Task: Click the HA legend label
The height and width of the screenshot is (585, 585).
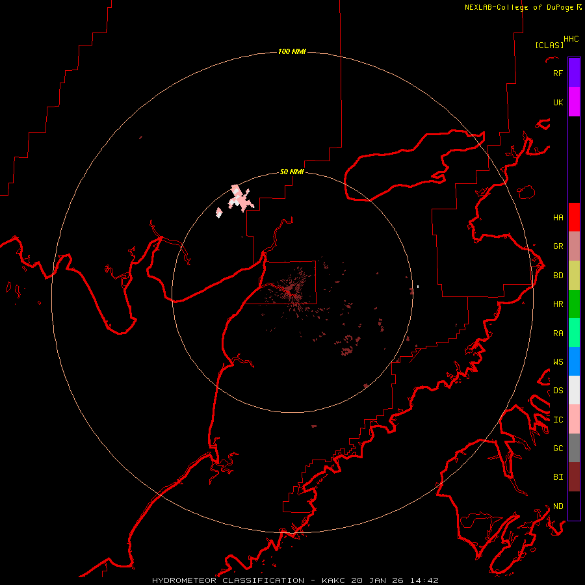Action: 558,217
